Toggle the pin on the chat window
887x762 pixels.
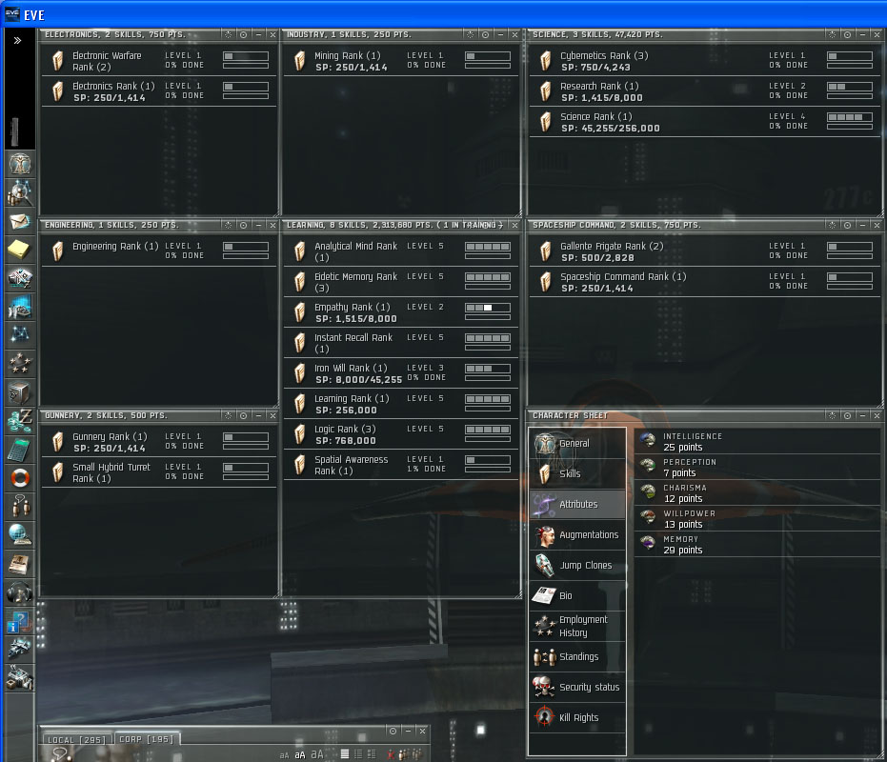click(393, 731)
